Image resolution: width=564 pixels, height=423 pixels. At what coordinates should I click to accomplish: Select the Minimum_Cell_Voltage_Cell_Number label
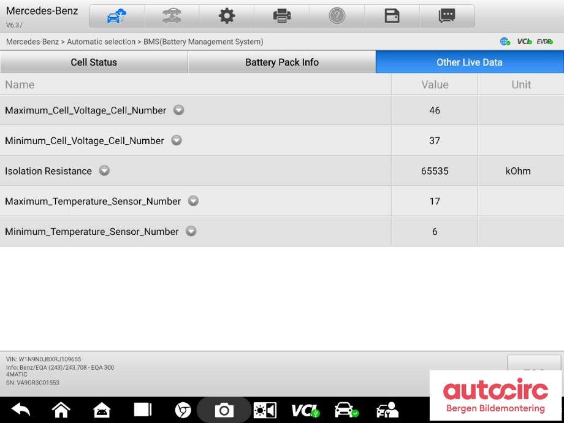(85, 140)
